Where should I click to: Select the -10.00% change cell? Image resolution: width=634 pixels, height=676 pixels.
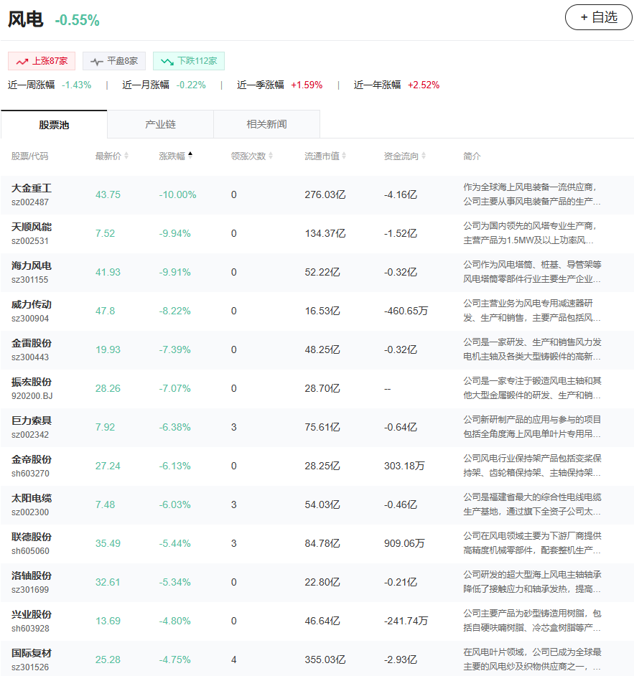[177, 195]
